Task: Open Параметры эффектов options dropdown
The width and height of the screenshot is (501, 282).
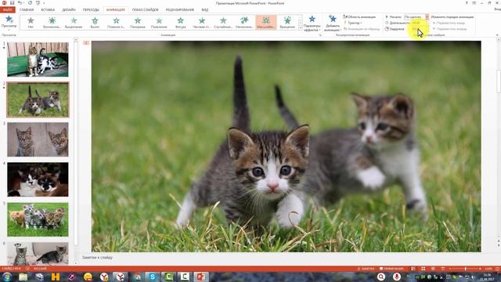Action: click(x=312, y=23)
